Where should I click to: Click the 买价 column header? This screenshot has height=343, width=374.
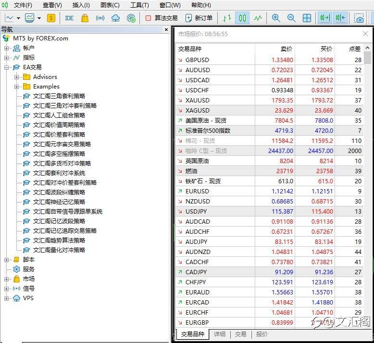pyautogui.click(x=315, y=49)
